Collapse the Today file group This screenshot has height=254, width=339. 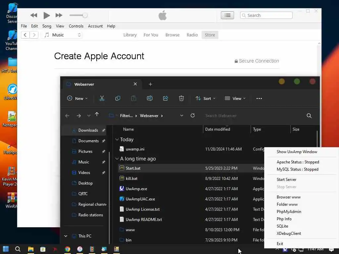[x=117, y=140]
